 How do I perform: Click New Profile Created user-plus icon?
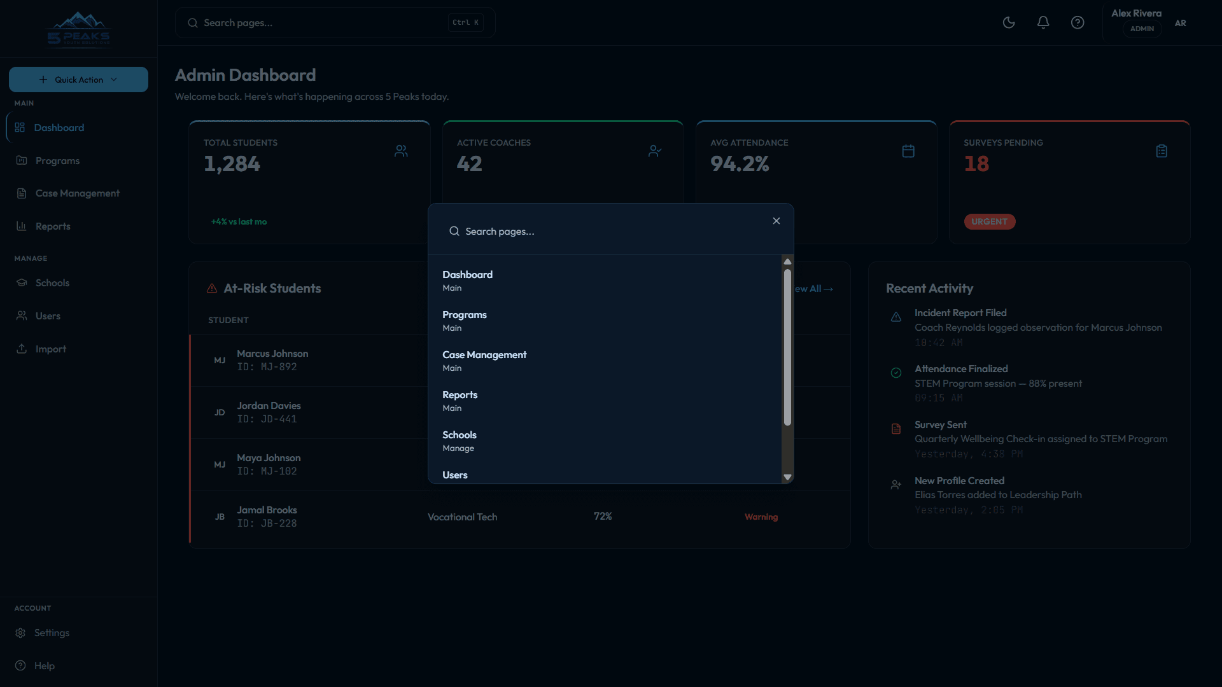[896, 485]
